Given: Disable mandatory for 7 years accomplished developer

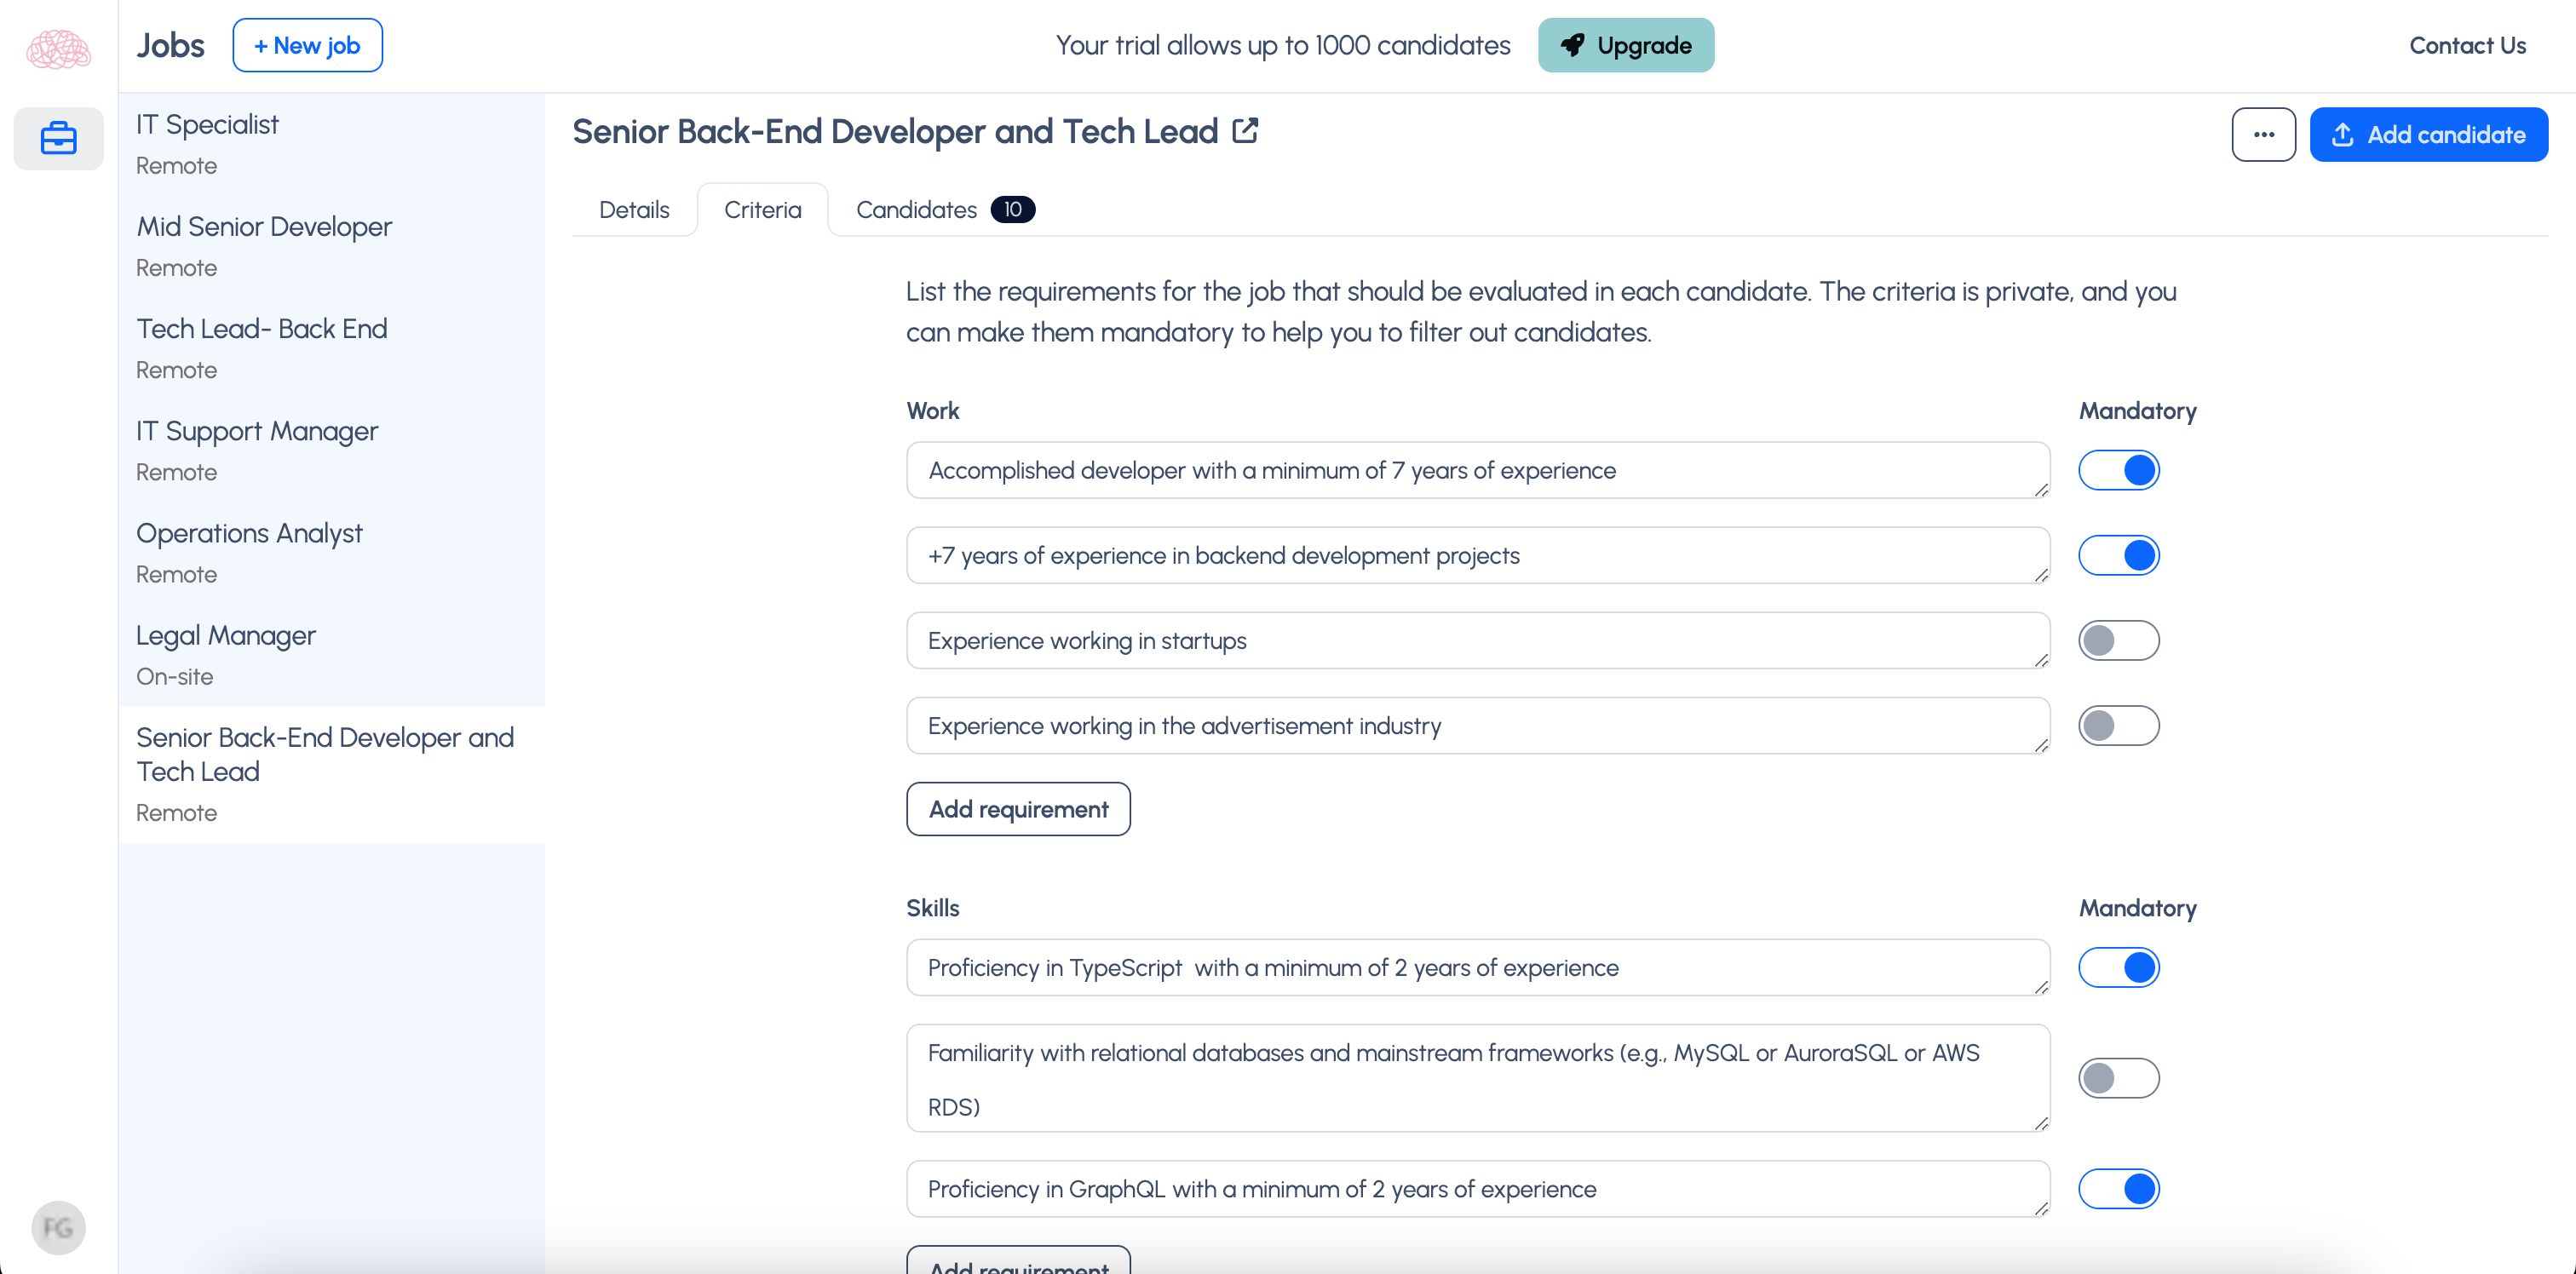Looking at the screenshot, I should 2118,470.
